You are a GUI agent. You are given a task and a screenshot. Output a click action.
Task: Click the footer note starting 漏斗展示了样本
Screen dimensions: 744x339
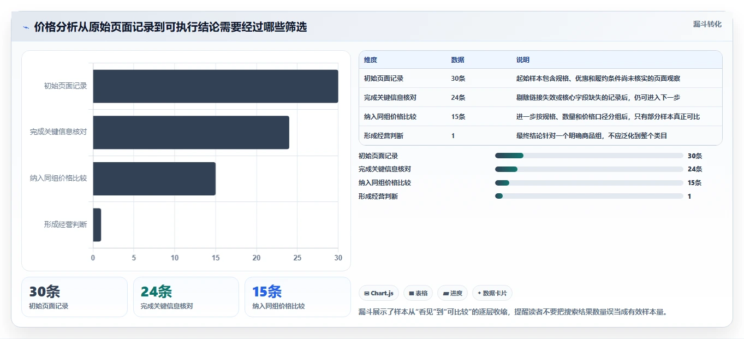pos(513,312)
